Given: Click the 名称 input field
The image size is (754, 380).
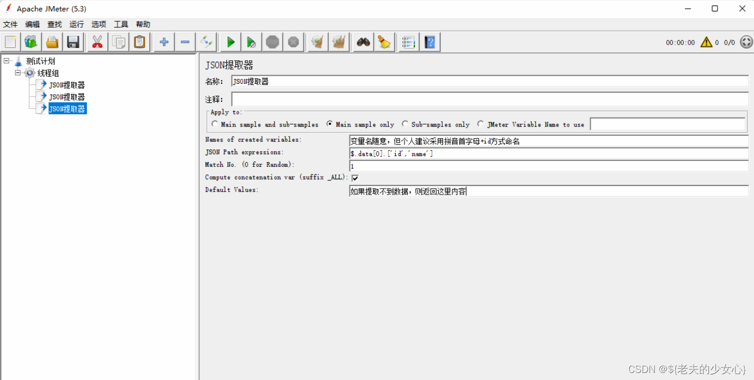Looking at the screenshot, I should tap(490, 82).
